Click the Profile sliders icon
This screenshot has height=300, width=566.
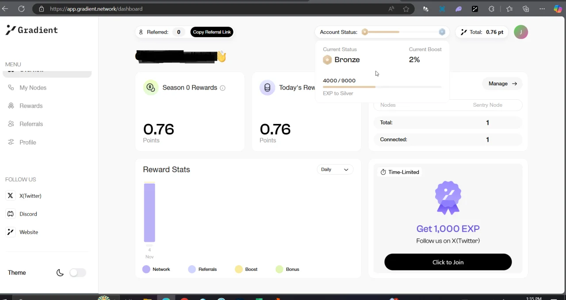point(11,142)
